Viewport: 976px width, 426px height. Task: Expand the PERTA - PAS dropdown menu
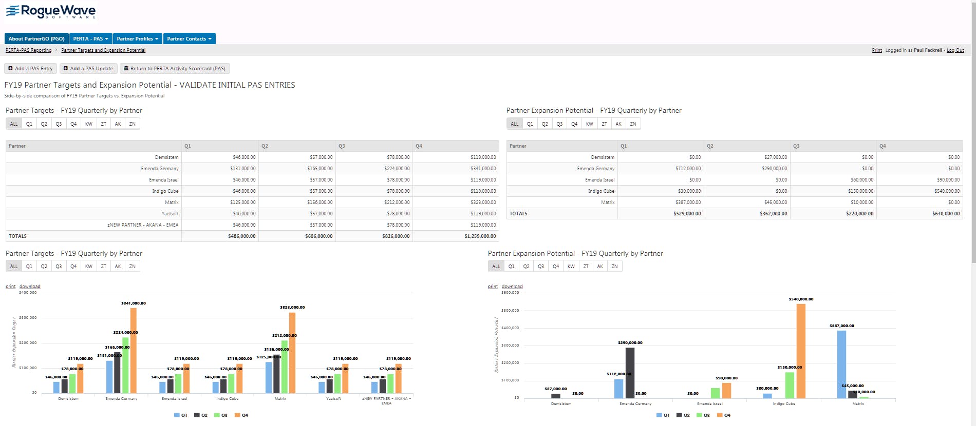click(x=90, y=38)
